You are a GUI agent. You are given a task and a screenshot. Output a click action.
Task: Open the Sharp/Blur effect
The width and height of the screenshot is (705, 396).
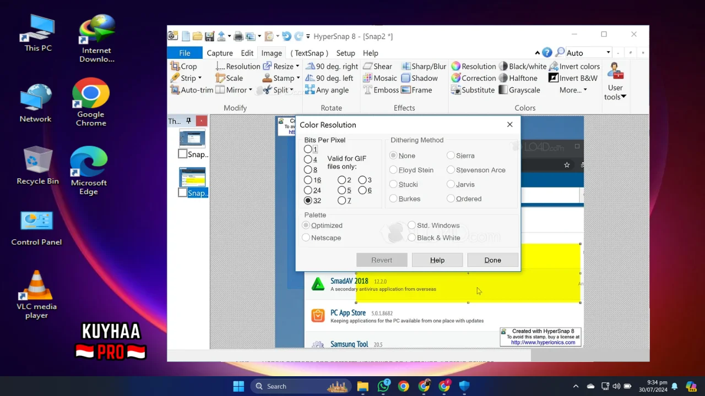point(424,66)
